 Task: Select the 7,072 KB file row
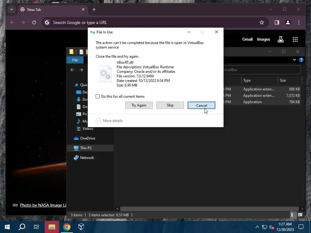click(x=262, y=96)
